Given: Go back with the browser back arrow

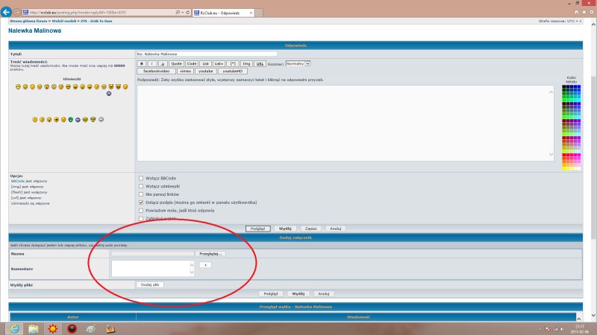Looking at the screenshot, I should pos(6,12).
